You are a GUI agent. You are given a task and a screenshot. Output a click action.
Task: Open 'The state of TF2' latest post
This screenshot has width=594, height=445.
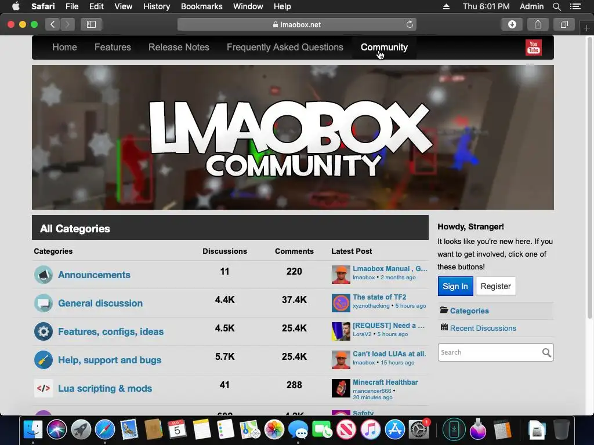379,297
